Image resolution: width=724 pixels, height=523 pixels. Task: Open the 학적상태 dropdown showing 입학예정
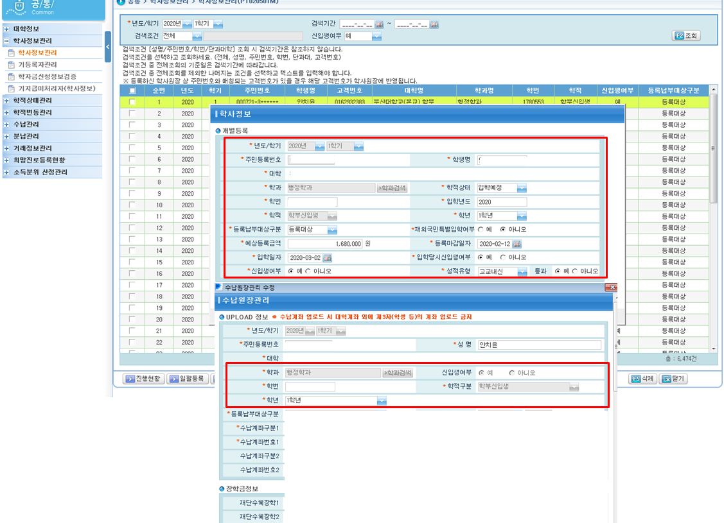(522, 188)
